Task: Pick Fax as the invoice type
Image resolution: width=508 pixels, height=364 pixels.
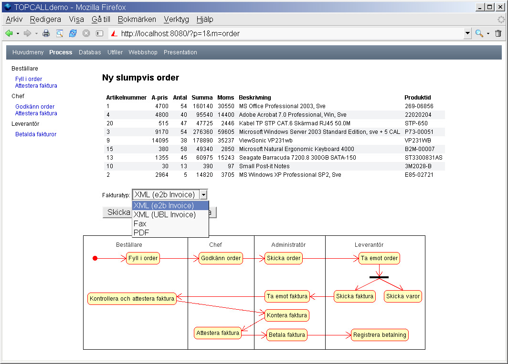Action: [x=170, y=224]
